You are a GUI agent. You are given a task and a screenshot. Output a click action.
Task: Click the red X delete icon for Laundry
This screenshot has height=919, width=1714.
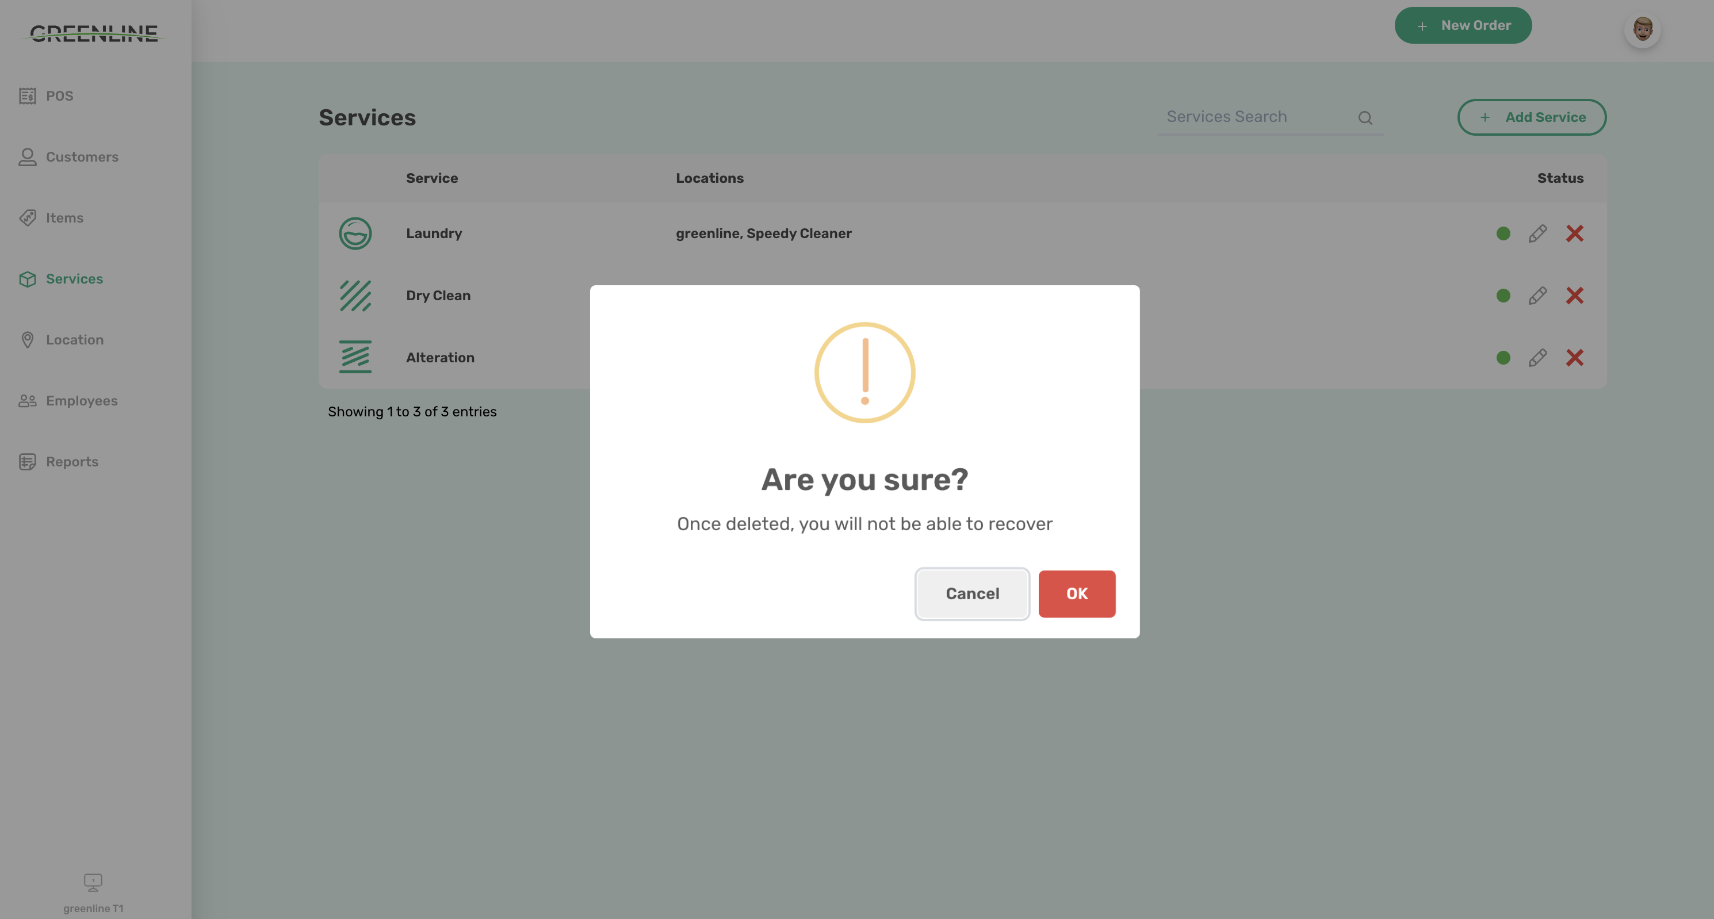pos(1574,233)
